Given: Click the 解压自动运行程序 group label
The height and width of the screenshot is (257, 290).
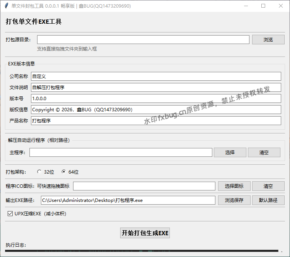Looking at the screenshot, I should click(x=39, y=140).
